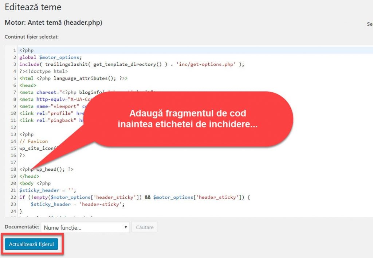
Task: Click the Editează teme page heading
Action: tap(33, 7)
